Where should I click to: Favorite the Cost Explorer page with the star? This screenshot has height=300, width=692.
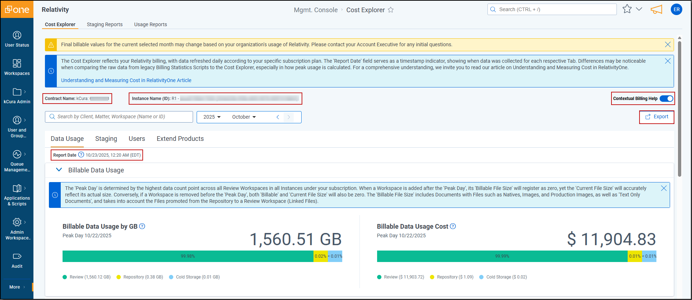point(391,10)
